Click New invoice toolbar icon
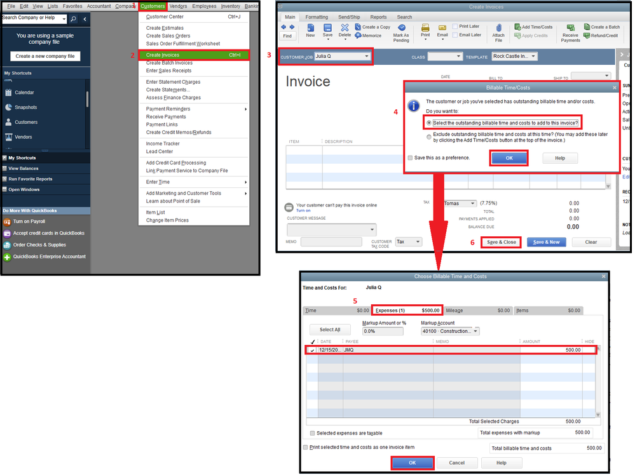 pos(311,27)
